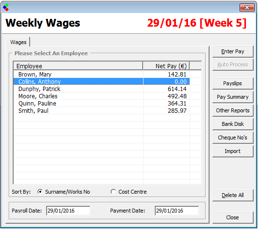
Task: Click the Close button at bottom
Action: point(233,217)
